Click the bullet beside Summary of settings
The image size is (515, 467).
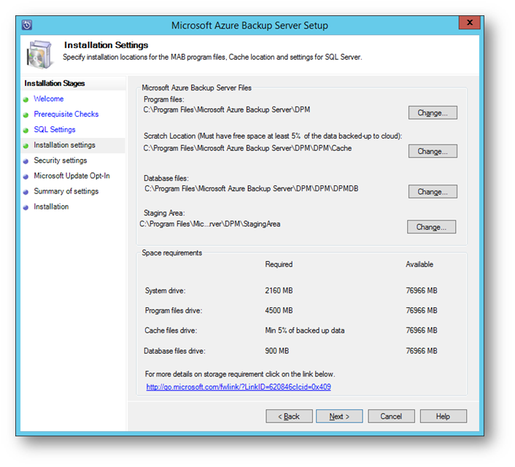click(26, 192)
